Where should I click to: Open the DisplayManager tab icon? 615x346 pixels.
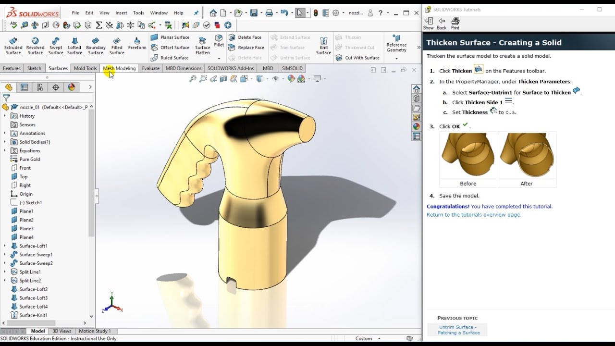(72, 87)
